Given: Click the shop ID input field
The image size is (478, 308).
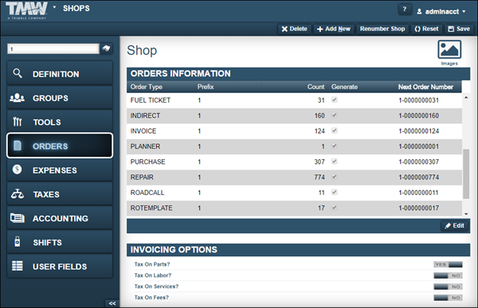Looking at the screenshot, I should 53,49.
